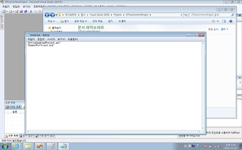Click the OfficeCombineProject.msi line in Notepad
Screen dimensions: 242x150
(44, 43)
